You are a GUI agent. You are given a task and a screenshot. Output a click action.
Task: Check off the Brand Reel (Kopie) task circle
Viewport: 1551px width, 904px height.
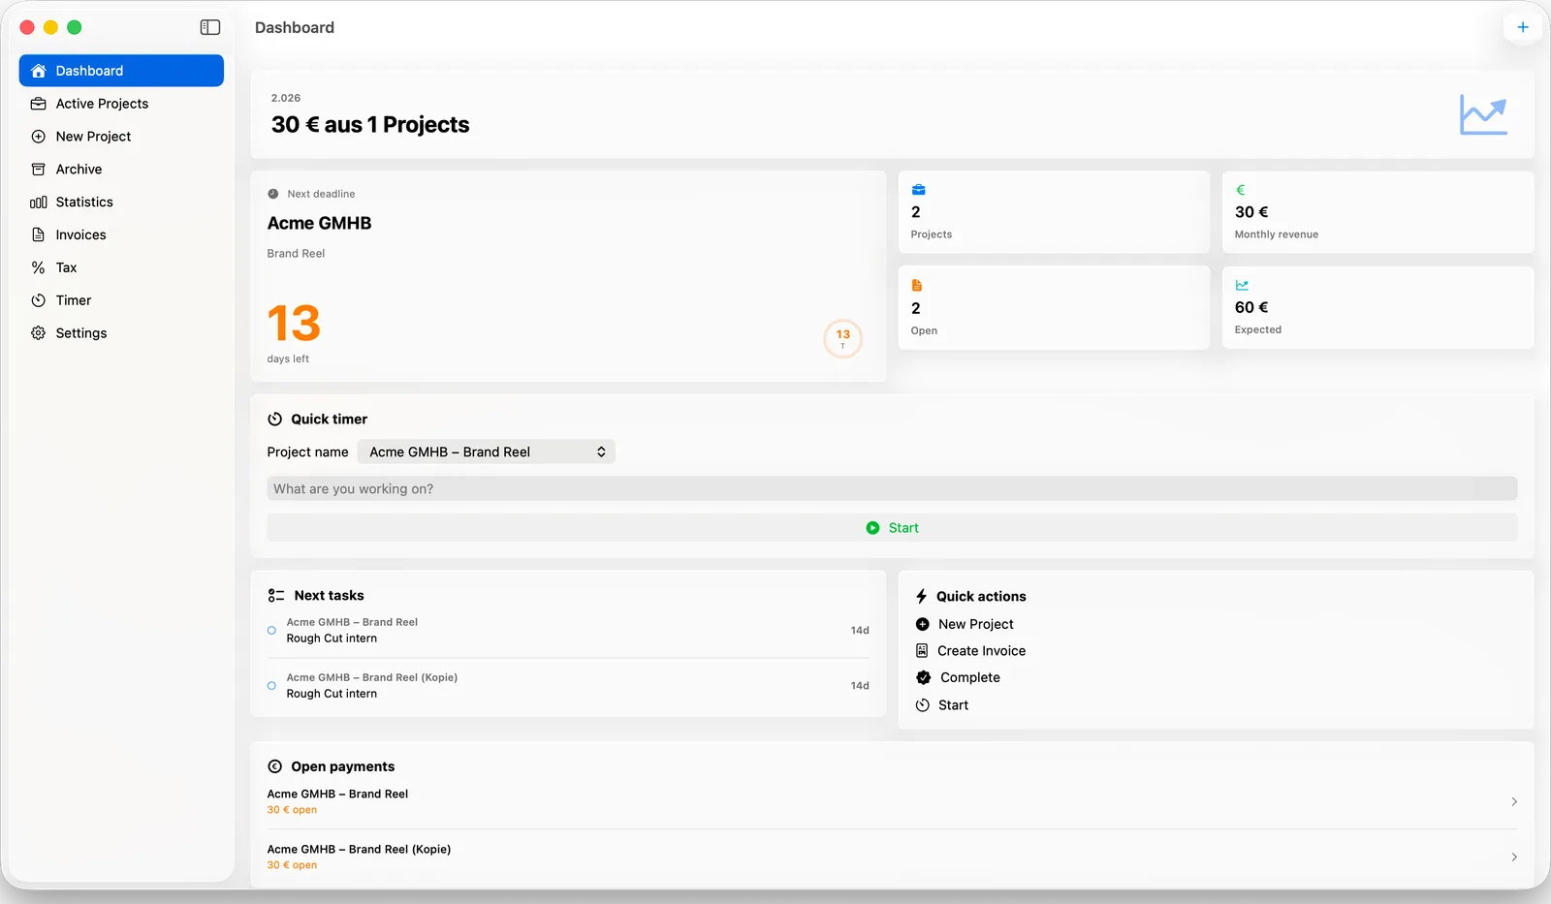[x=271, y=686]
